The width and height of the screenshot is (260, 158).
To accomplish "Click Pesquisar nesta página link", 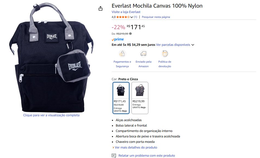I will point(156,17).
